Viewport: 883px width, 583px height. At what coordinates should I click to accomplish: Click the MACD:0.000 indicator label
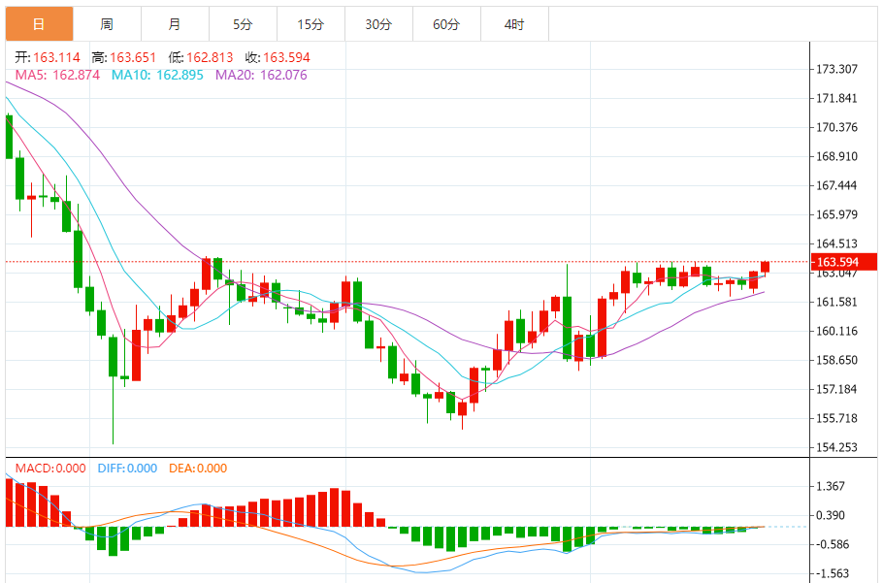point(50,469)
